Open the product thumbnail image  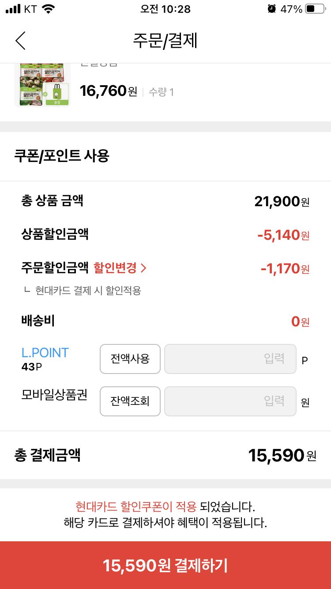click(x=42, y=85)
